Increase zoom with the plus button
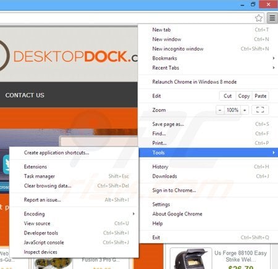The height and width of the screenshot is (269, 278). point(245,110)
